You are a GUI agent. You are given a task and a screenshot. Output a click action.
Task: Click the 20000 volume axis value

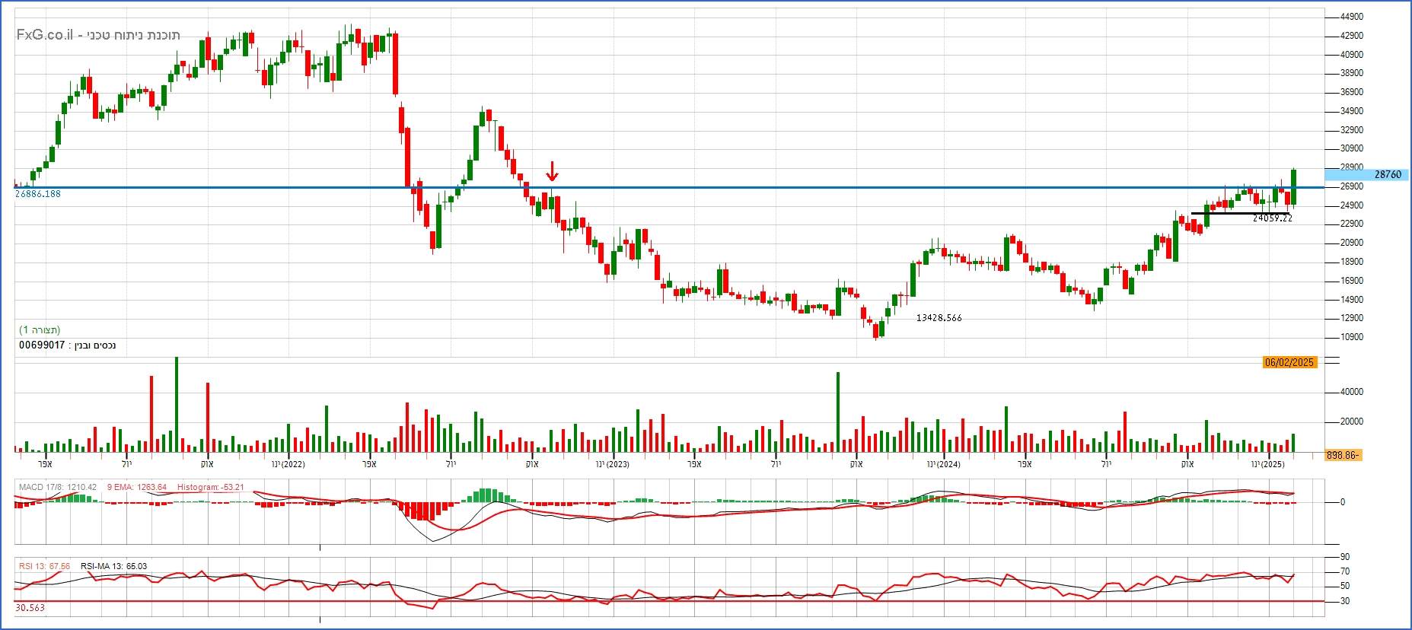1352,422
